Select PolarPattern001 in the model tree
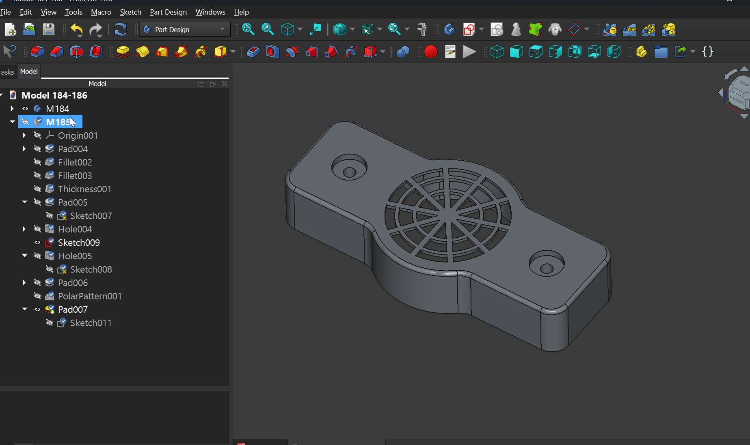 coord(90,296)
